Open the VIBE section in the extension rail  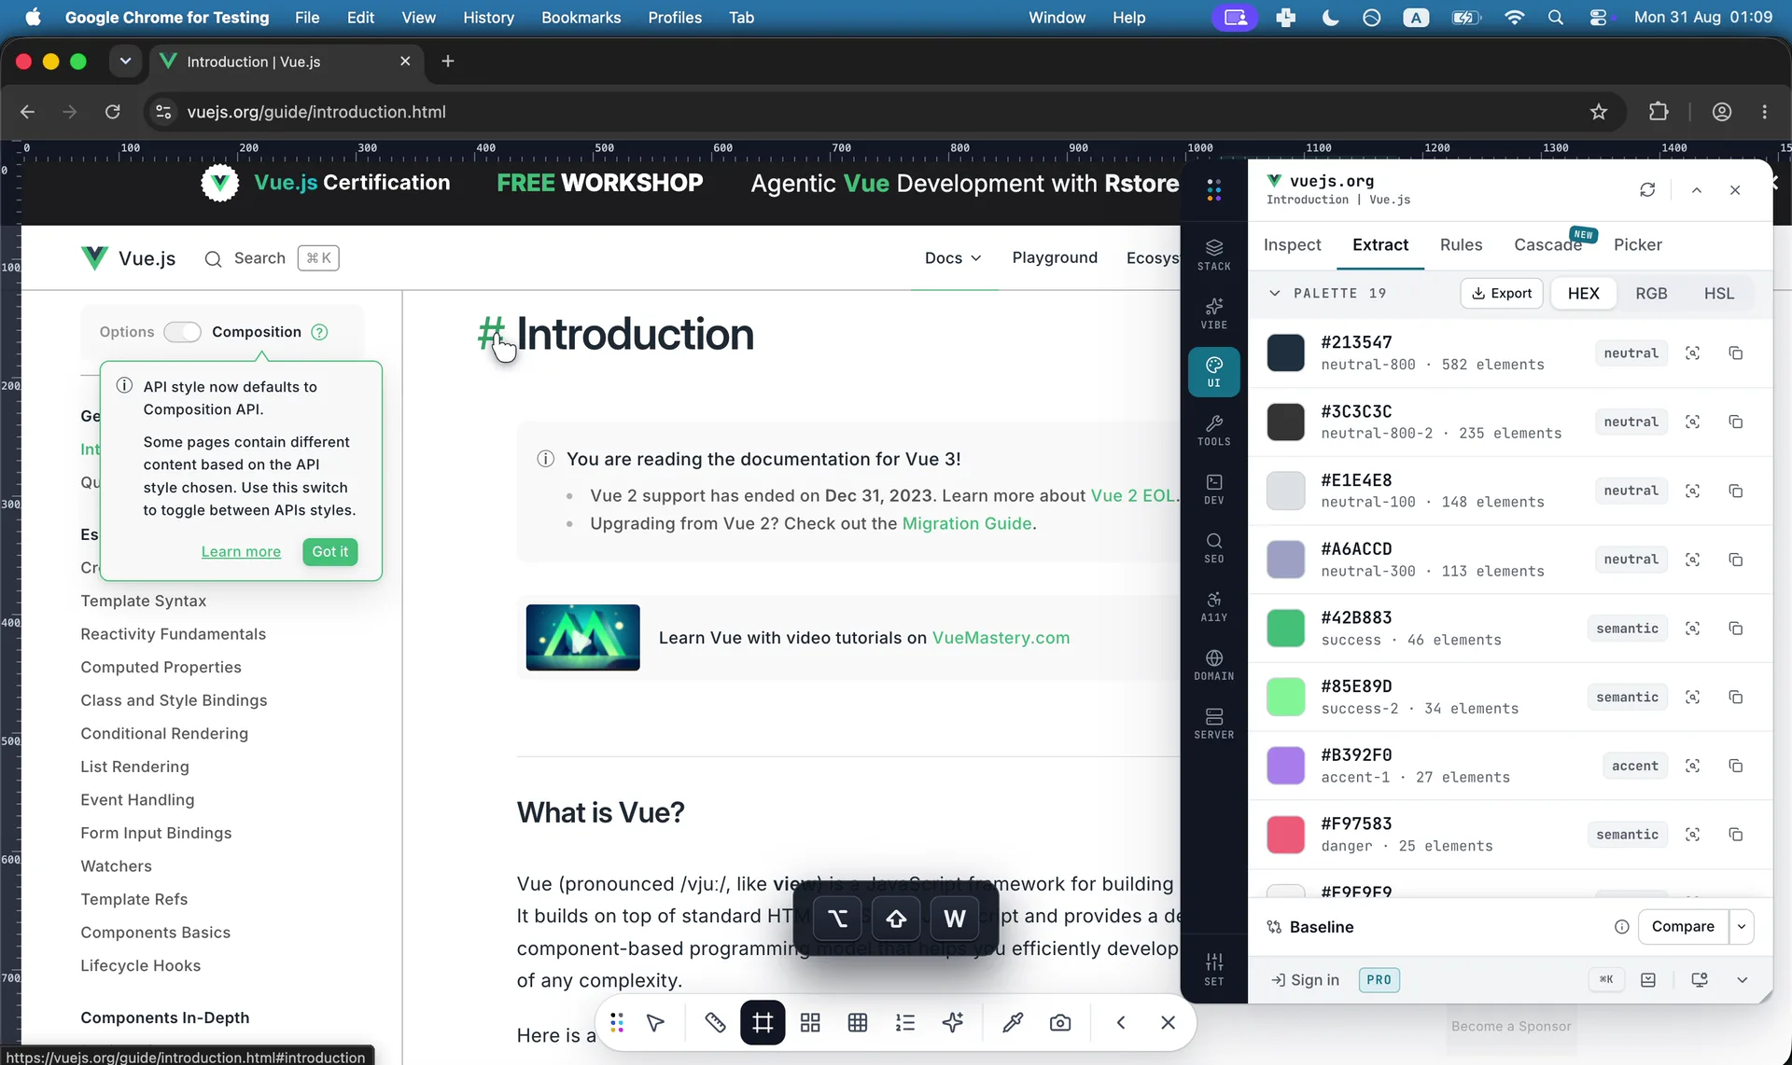click(x=1213, y=313)
